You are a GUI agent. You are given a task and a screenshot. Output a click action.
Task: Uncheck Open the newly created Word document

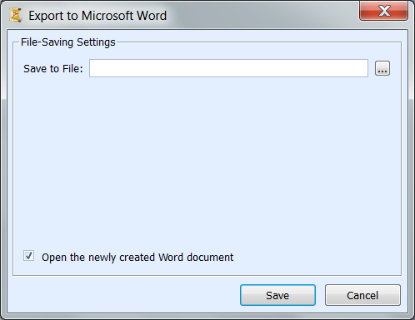tap(29, 256)
